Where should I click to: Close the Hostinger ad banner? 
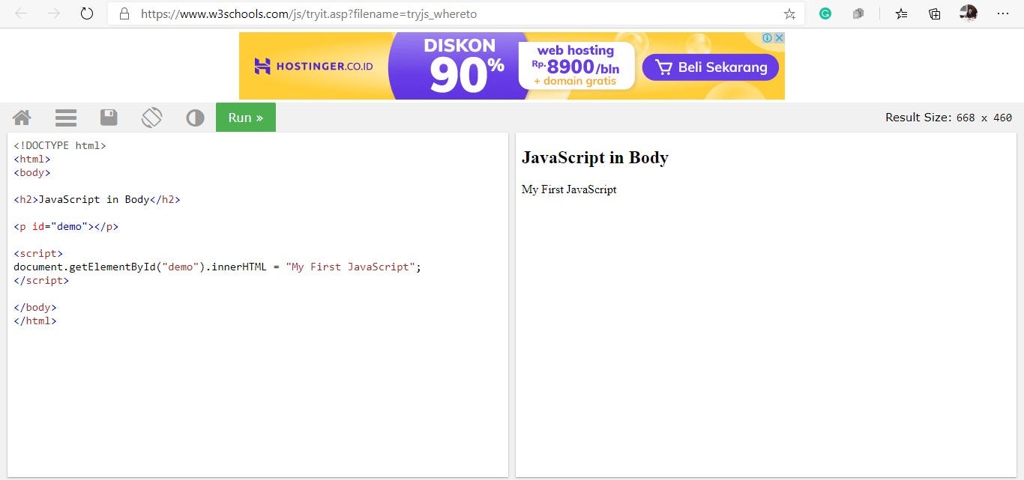pyautogui.click(x=780, y=37)
